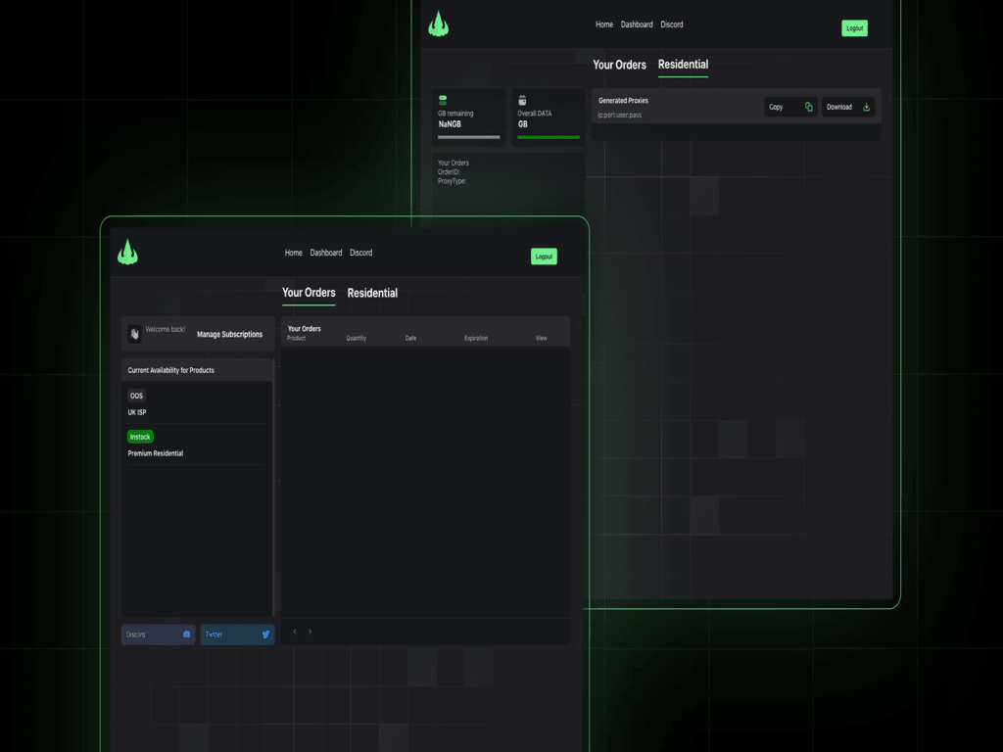Click the Generated Proxies heading
The height and width of the screenshot is (752, 1003).
[623, 101]
